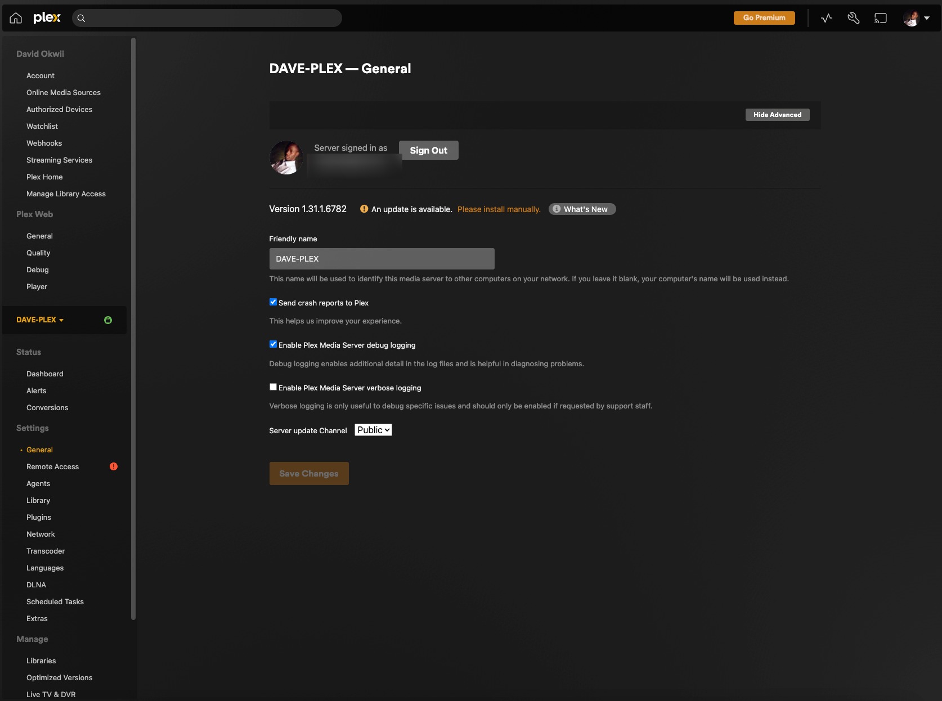Open the Scheduled Tasks settings section

point(55,601)
